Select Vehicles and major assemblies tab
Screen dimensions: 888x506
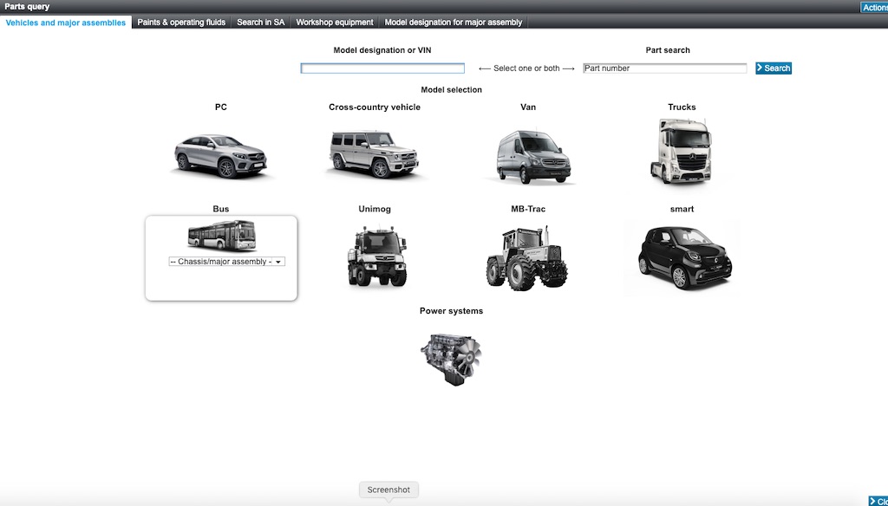click(x=66, y=23)
